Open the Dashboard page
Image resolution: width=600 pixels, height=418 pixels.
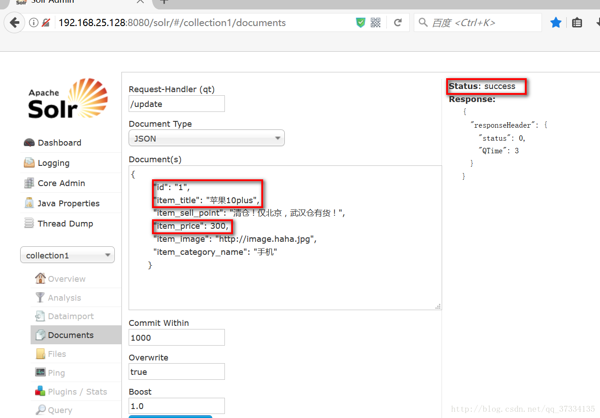coord(59,142)
